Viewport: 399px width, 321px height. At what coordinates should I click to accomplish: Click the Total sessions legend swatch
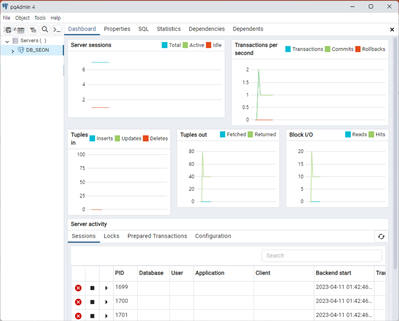coord(164,45)
